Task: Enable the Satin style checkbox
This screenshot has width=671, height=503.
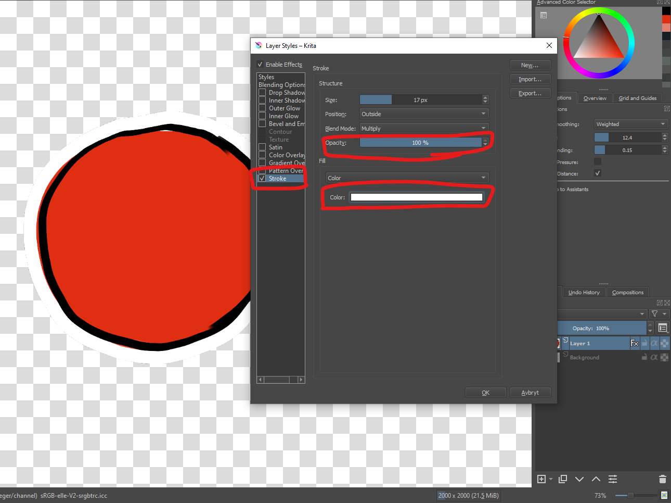Action: click(262, 147)
